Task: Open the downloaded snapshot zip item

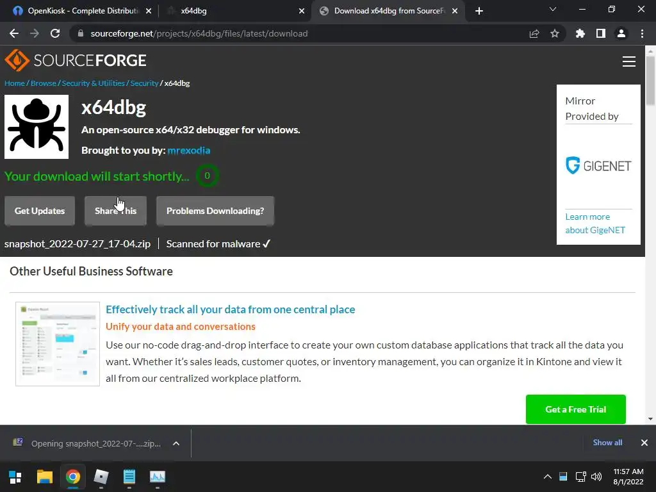Action: point(88,443)
